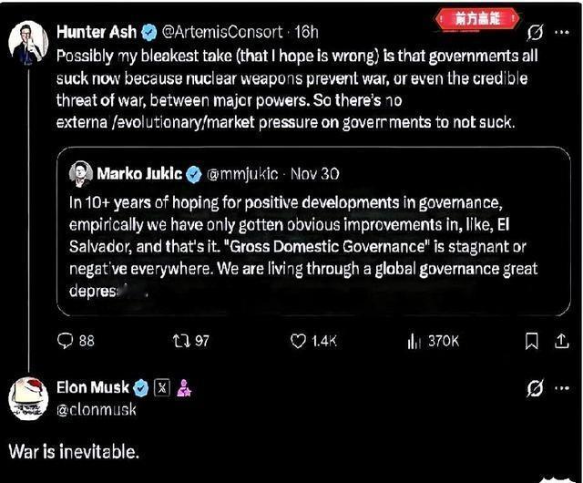
Task: Click the X affiliation badge beside Elon Musk
Action: (162, 388)
